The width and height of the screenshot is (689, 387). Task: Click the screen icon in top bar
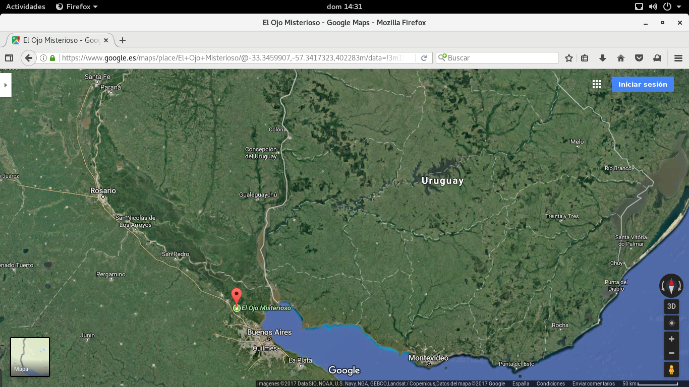tap(639, 7)
